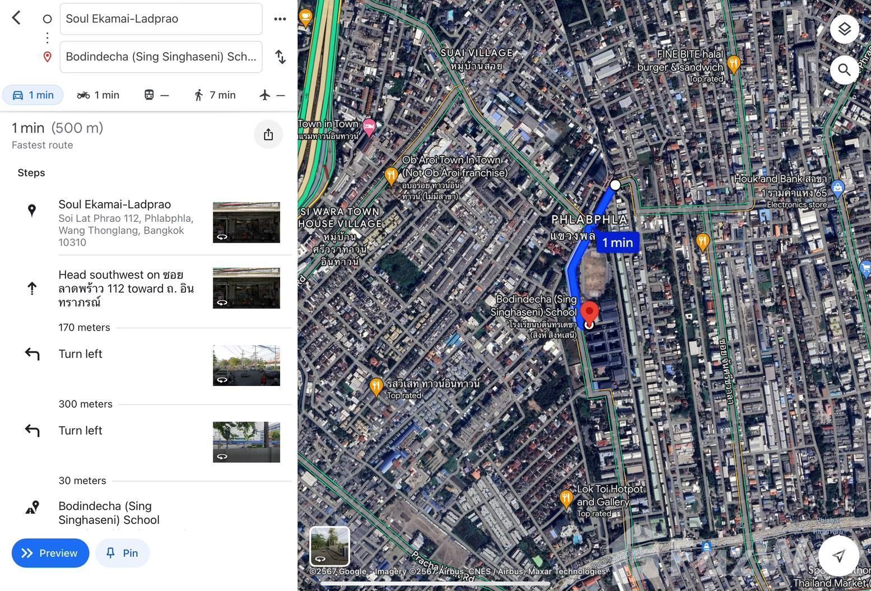Screen dimensions: 871x591
Task: Open the map layers button
Action: (x=844, y=29)
